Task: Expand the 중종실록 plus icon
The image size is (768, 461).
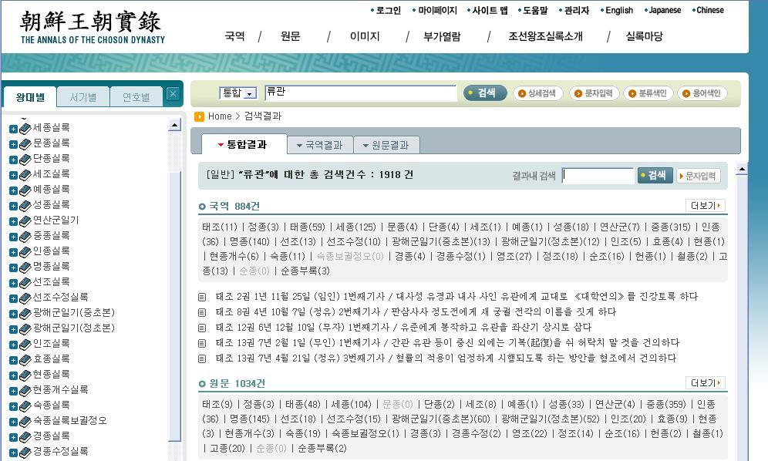Action: coord(13,237)
